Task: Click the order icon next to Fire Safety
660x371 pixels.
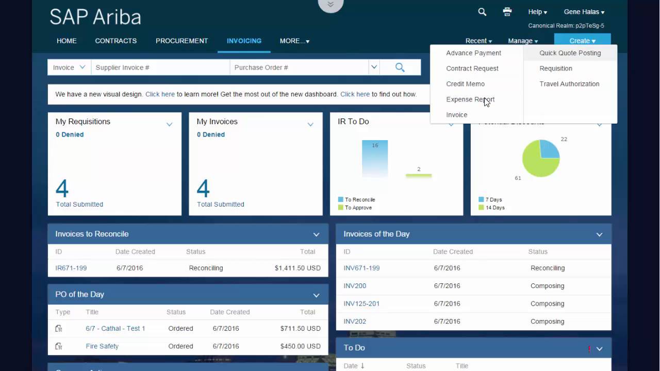Action: tap(59, 346)
